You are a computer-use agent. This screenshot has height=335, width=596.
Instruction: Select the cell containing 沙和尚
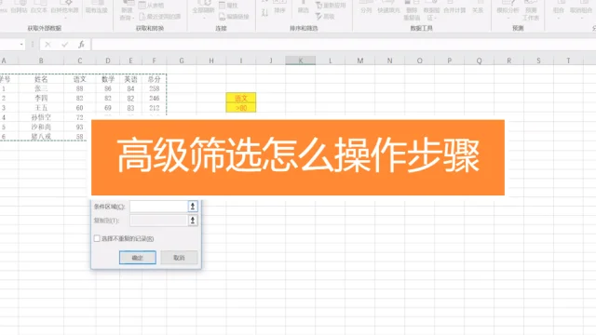(41, 127)
